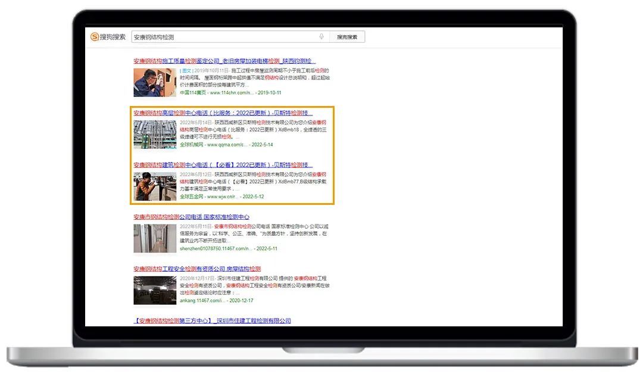This screenshot has height=374, width=643.
Task: Click the Sogou logo icon
Action: tap(95, 37)
